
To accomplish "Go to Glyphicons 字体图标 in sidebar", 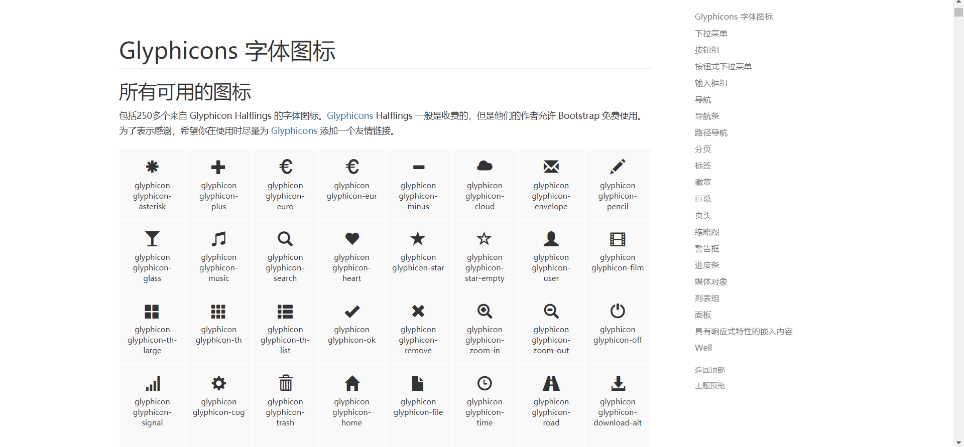I will click(x=734, y=17).
